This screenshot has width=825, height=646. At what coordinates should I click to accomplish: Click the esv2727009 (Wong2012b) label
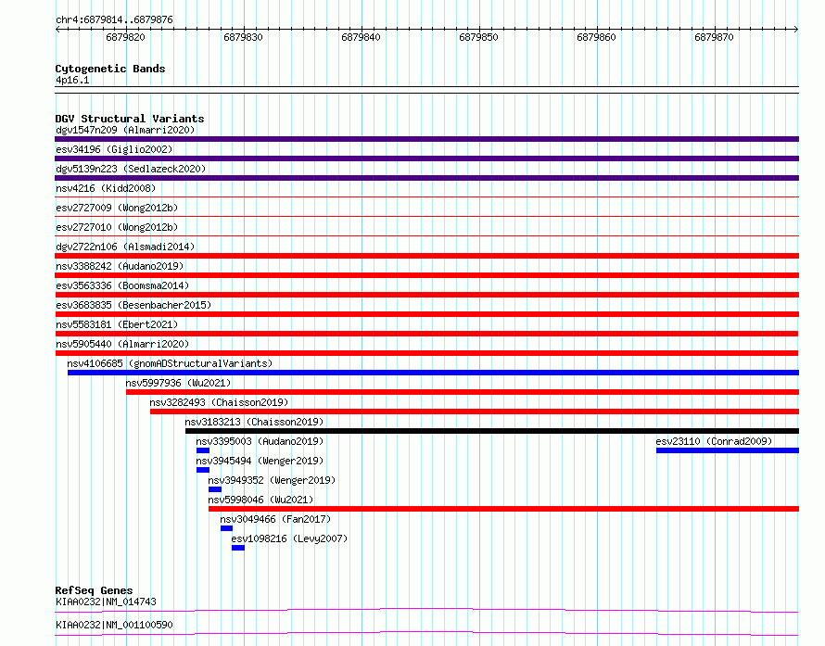tap(117, 208)
